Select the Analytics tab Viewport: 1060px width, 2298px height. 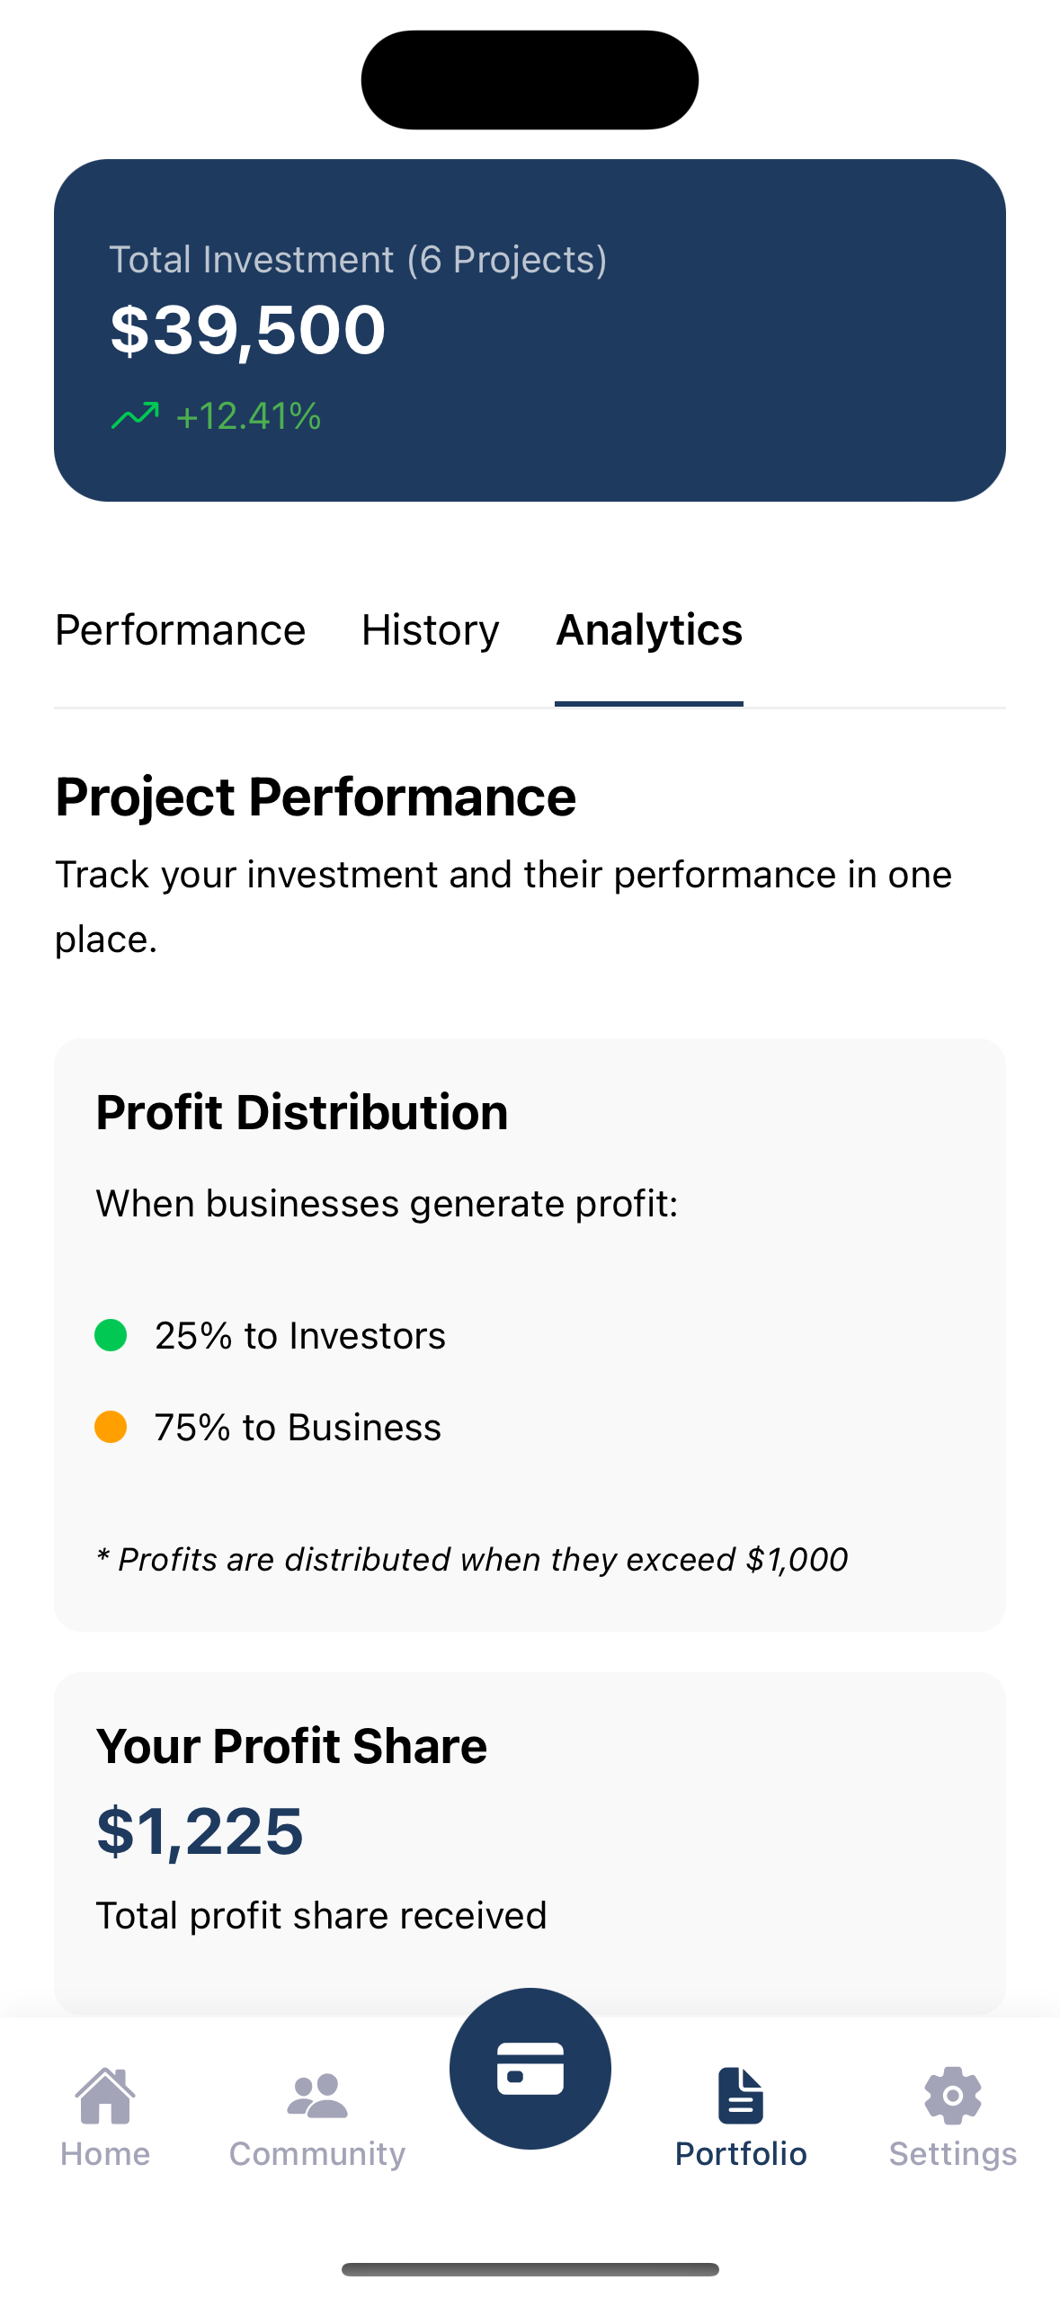(x=649, y=630)
